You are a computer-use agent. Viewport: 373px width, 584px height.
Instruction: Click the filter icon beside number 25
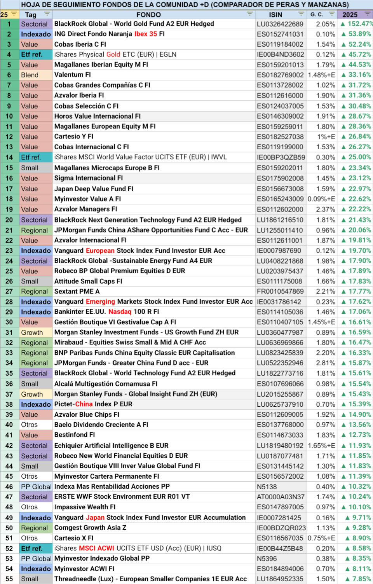[x=14, y=14]
